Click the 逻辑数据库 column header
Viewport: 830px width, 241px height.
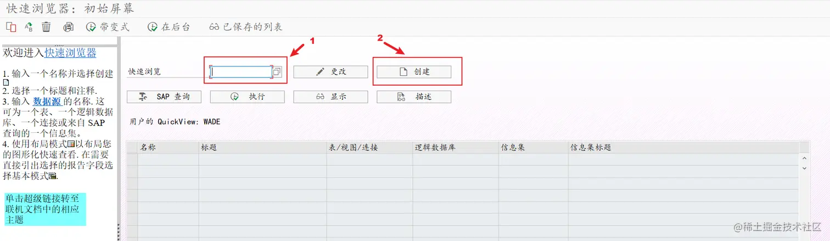(x=455, y=147)
